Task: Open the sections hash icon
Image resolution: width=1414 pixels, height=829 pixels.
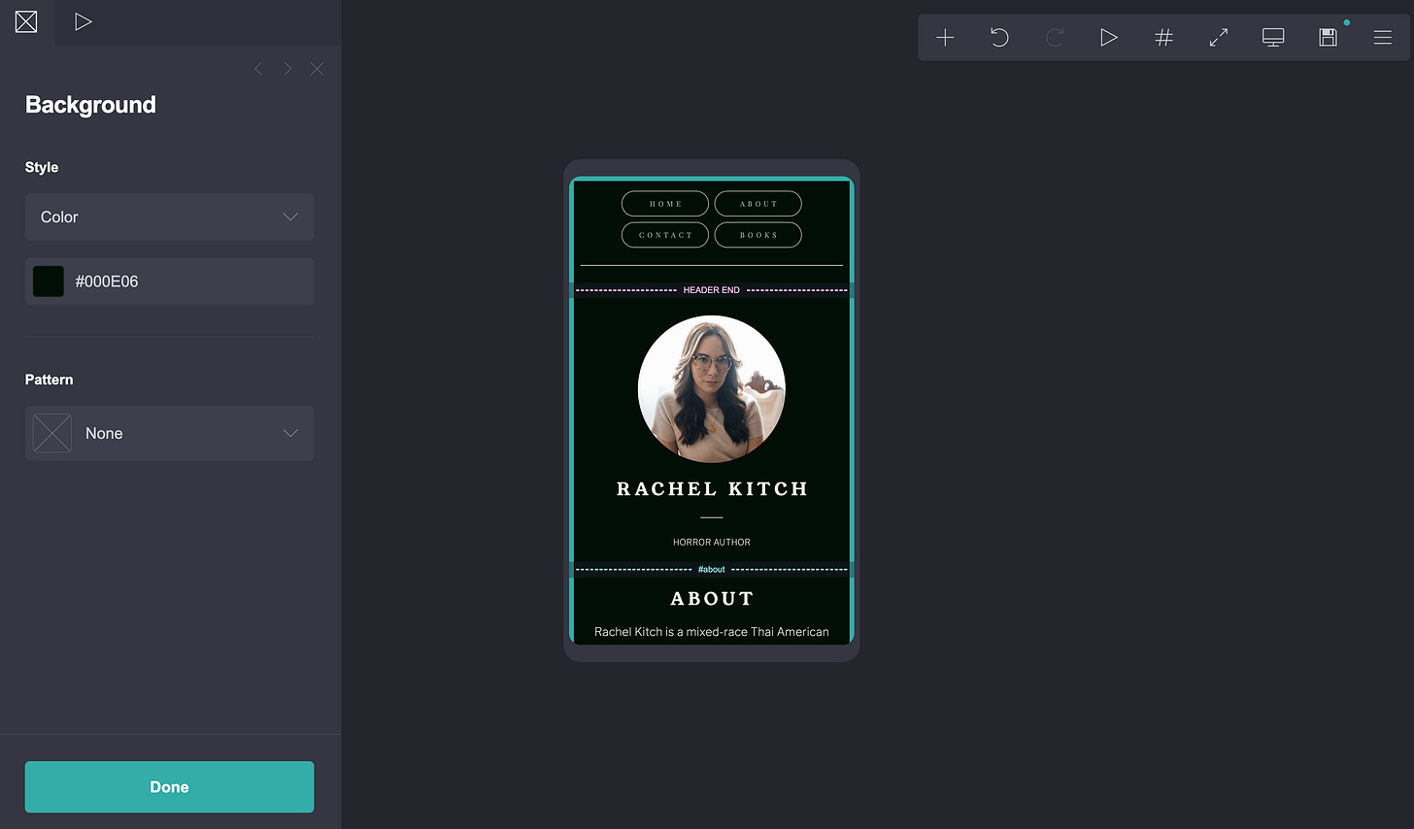Action: pyautogui.click(x=1163, y=37)
